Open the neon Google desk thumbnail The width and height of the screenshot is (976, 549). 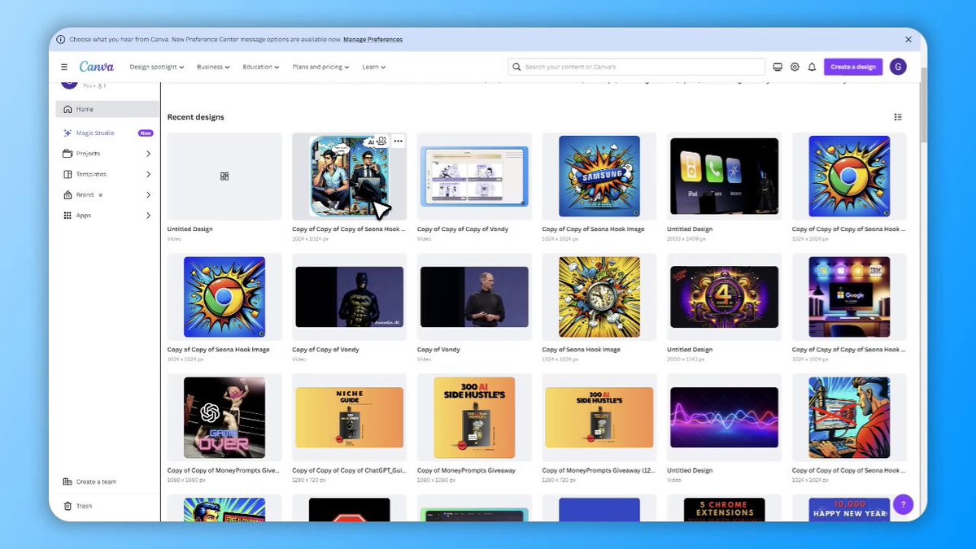point(849,297)
